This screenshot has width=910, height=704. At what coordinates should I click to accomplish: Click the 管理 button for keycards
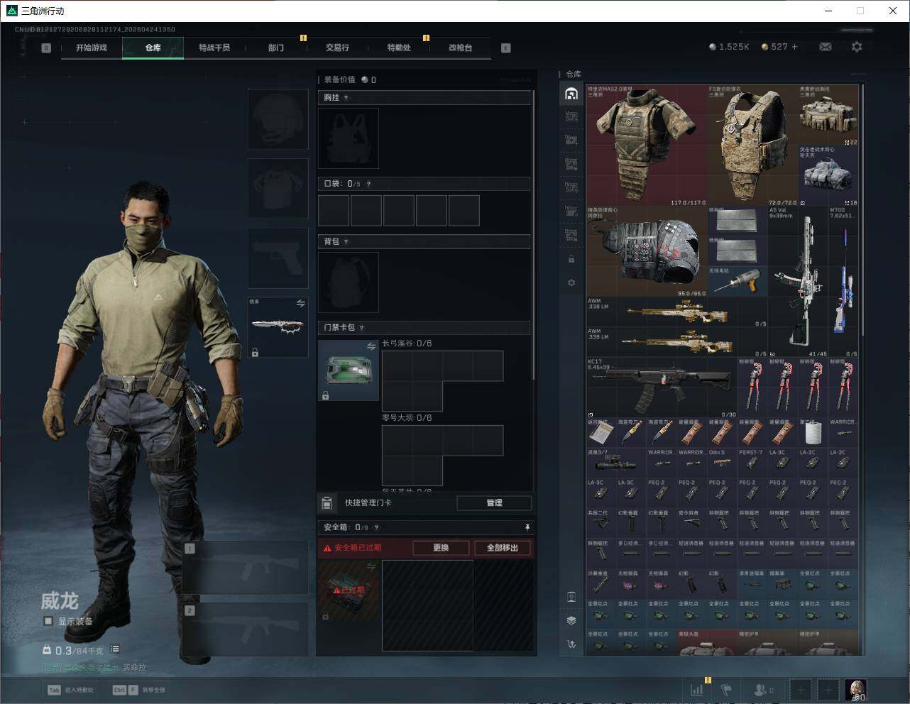click(494, 503)
